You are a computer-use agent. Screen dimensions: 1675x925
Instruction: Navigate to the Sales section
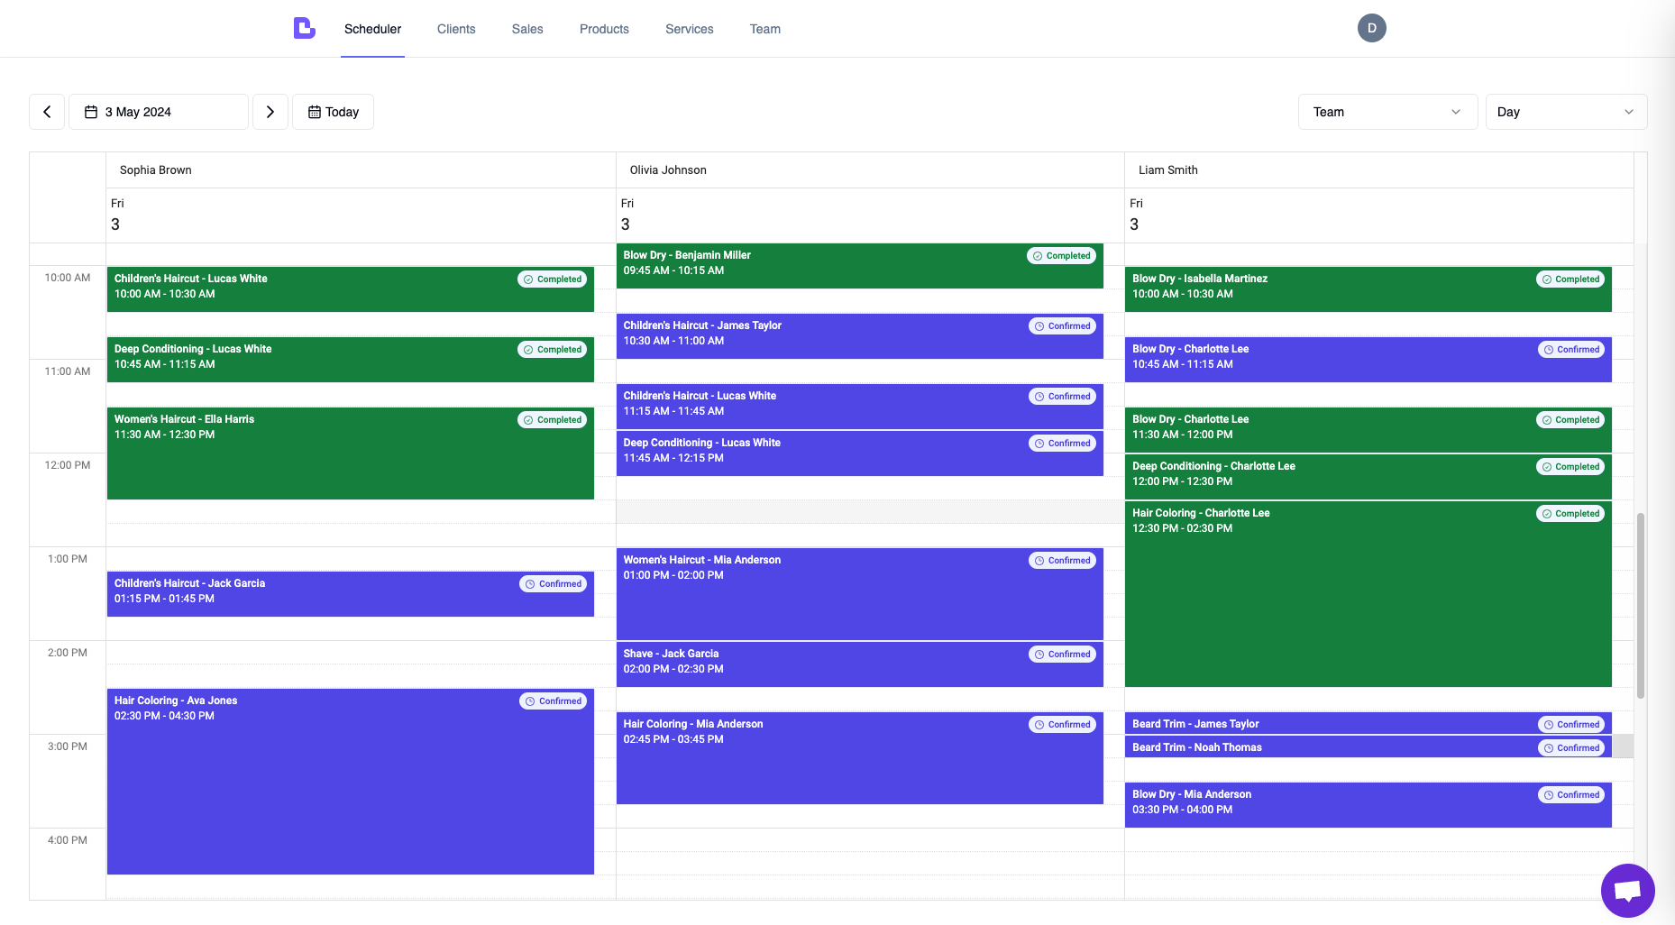[526, 28]
